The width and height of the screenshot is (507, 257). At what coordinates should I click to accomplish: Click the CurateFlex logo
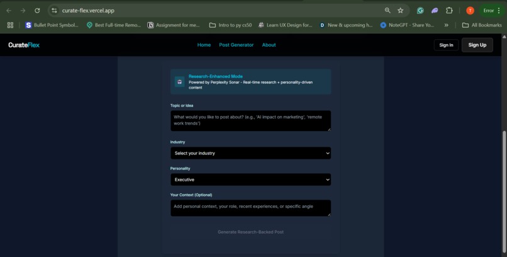(24, 45)
